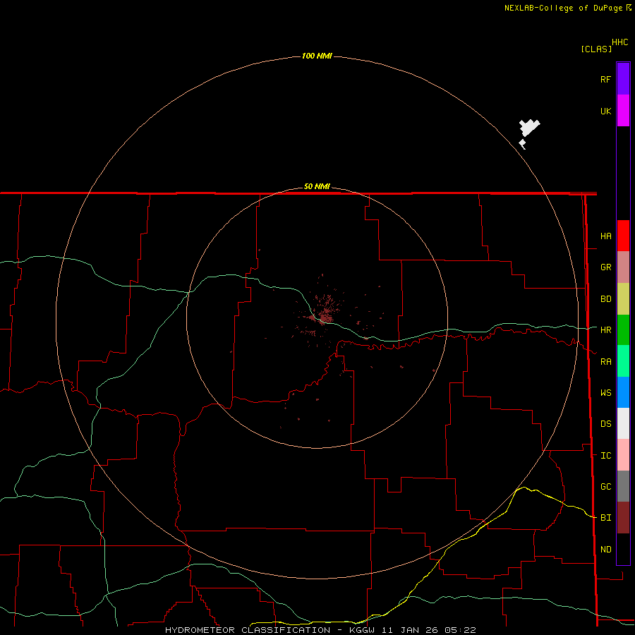Click the GR salmon legend swatch
The image size is (635, 635).
623,267
